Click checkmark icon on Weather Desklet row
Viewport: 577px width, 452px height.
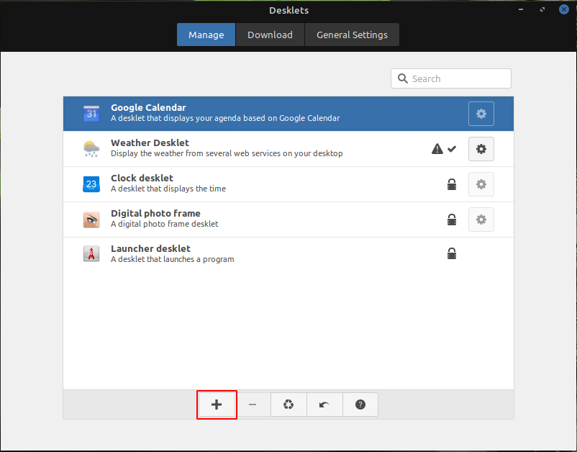pyautogui.click(x=452, y=149)
